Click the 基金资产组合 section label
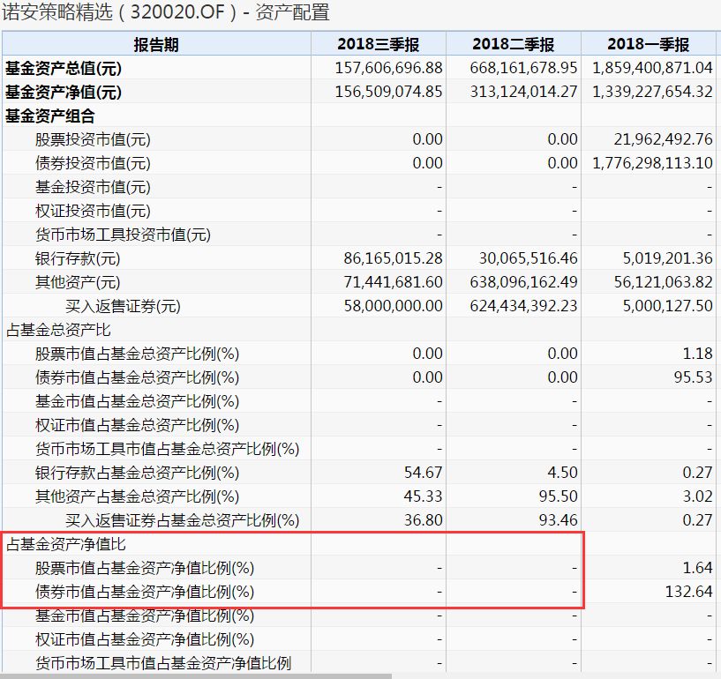 pos(50,116)
